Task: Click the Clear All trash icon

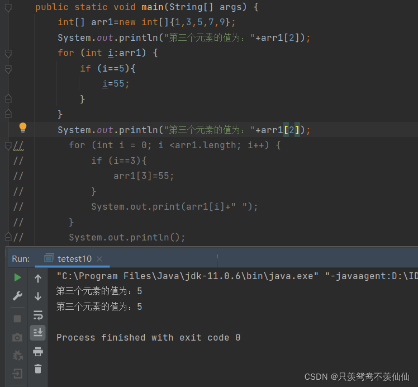Action: (x=38, y=369)
